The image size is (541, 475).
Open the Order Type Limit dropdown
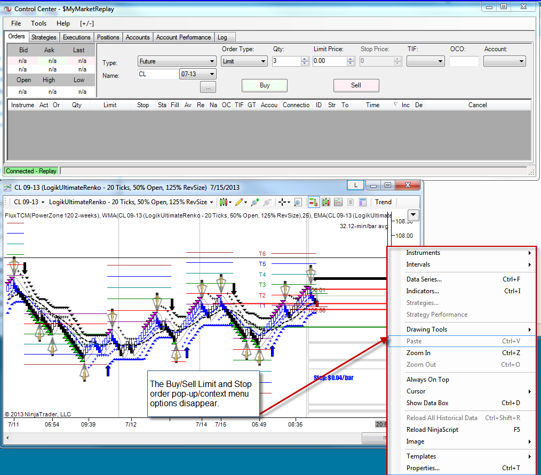pos(263,61)
